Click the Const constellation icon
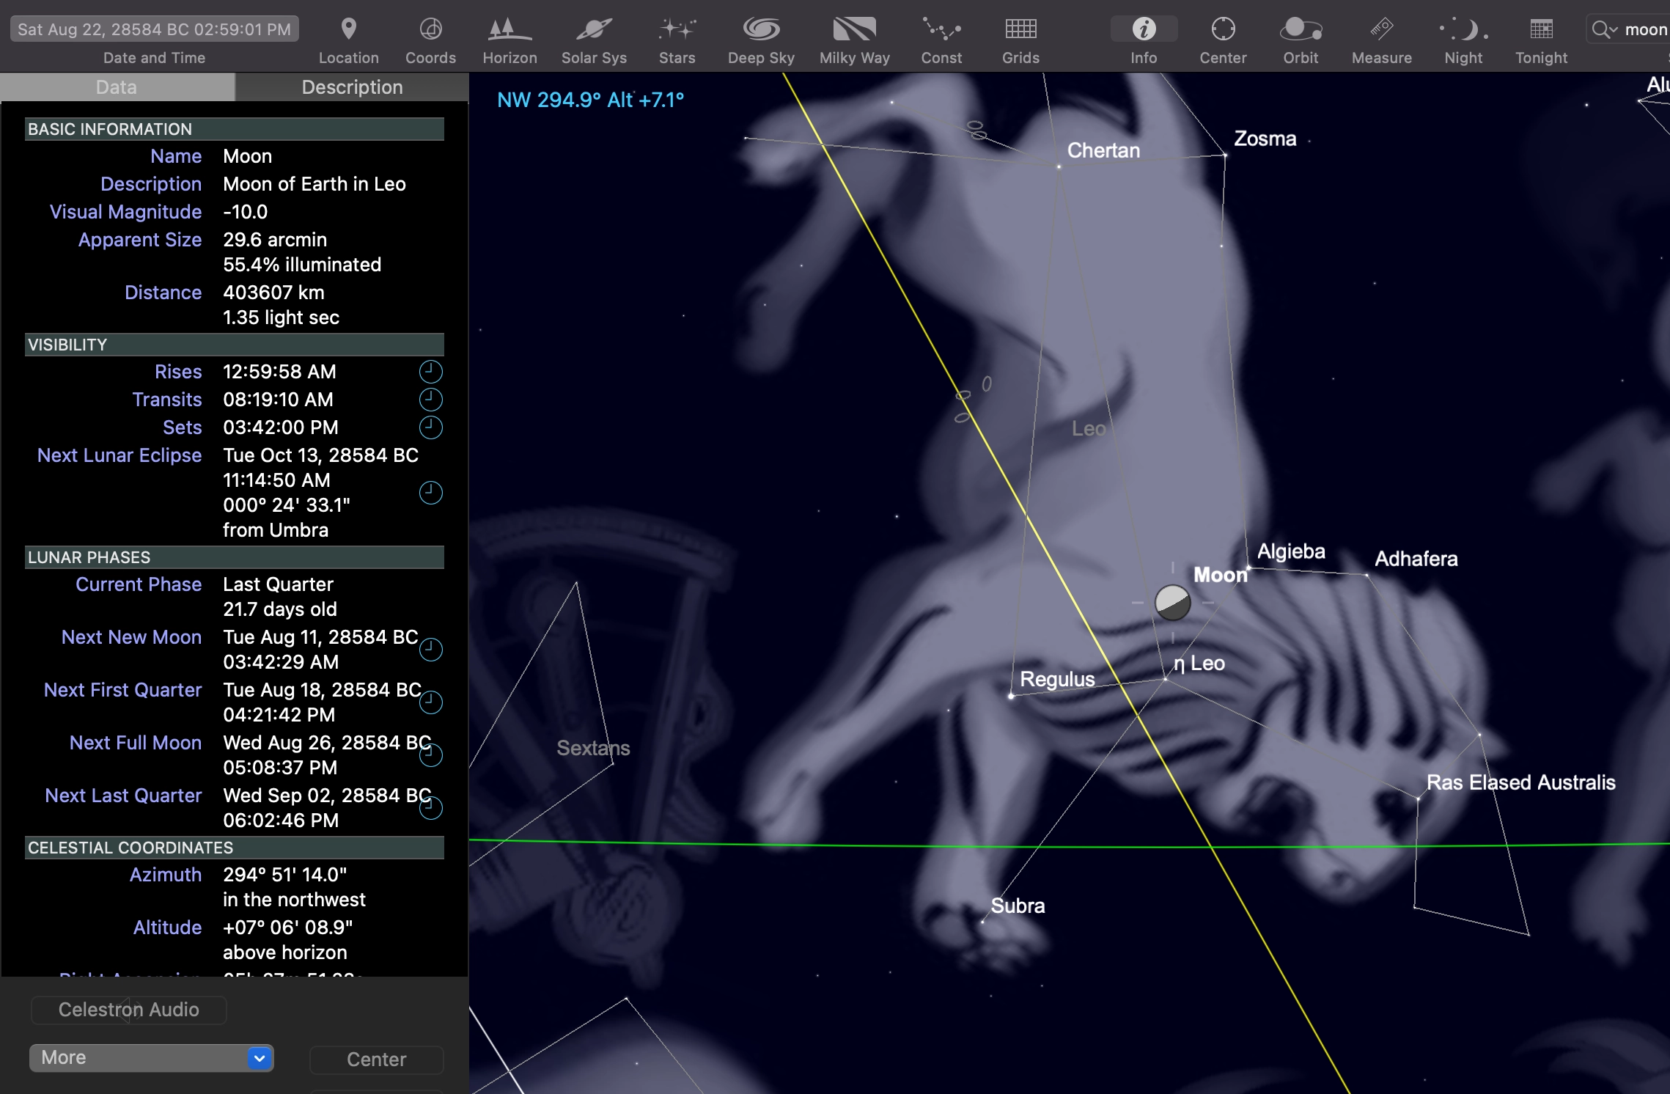This screenshot has height=1094, width=1670. [x=941, y=30]
